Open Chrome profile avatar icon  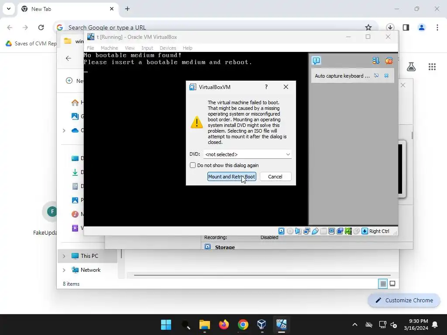[x=422, y=27]
